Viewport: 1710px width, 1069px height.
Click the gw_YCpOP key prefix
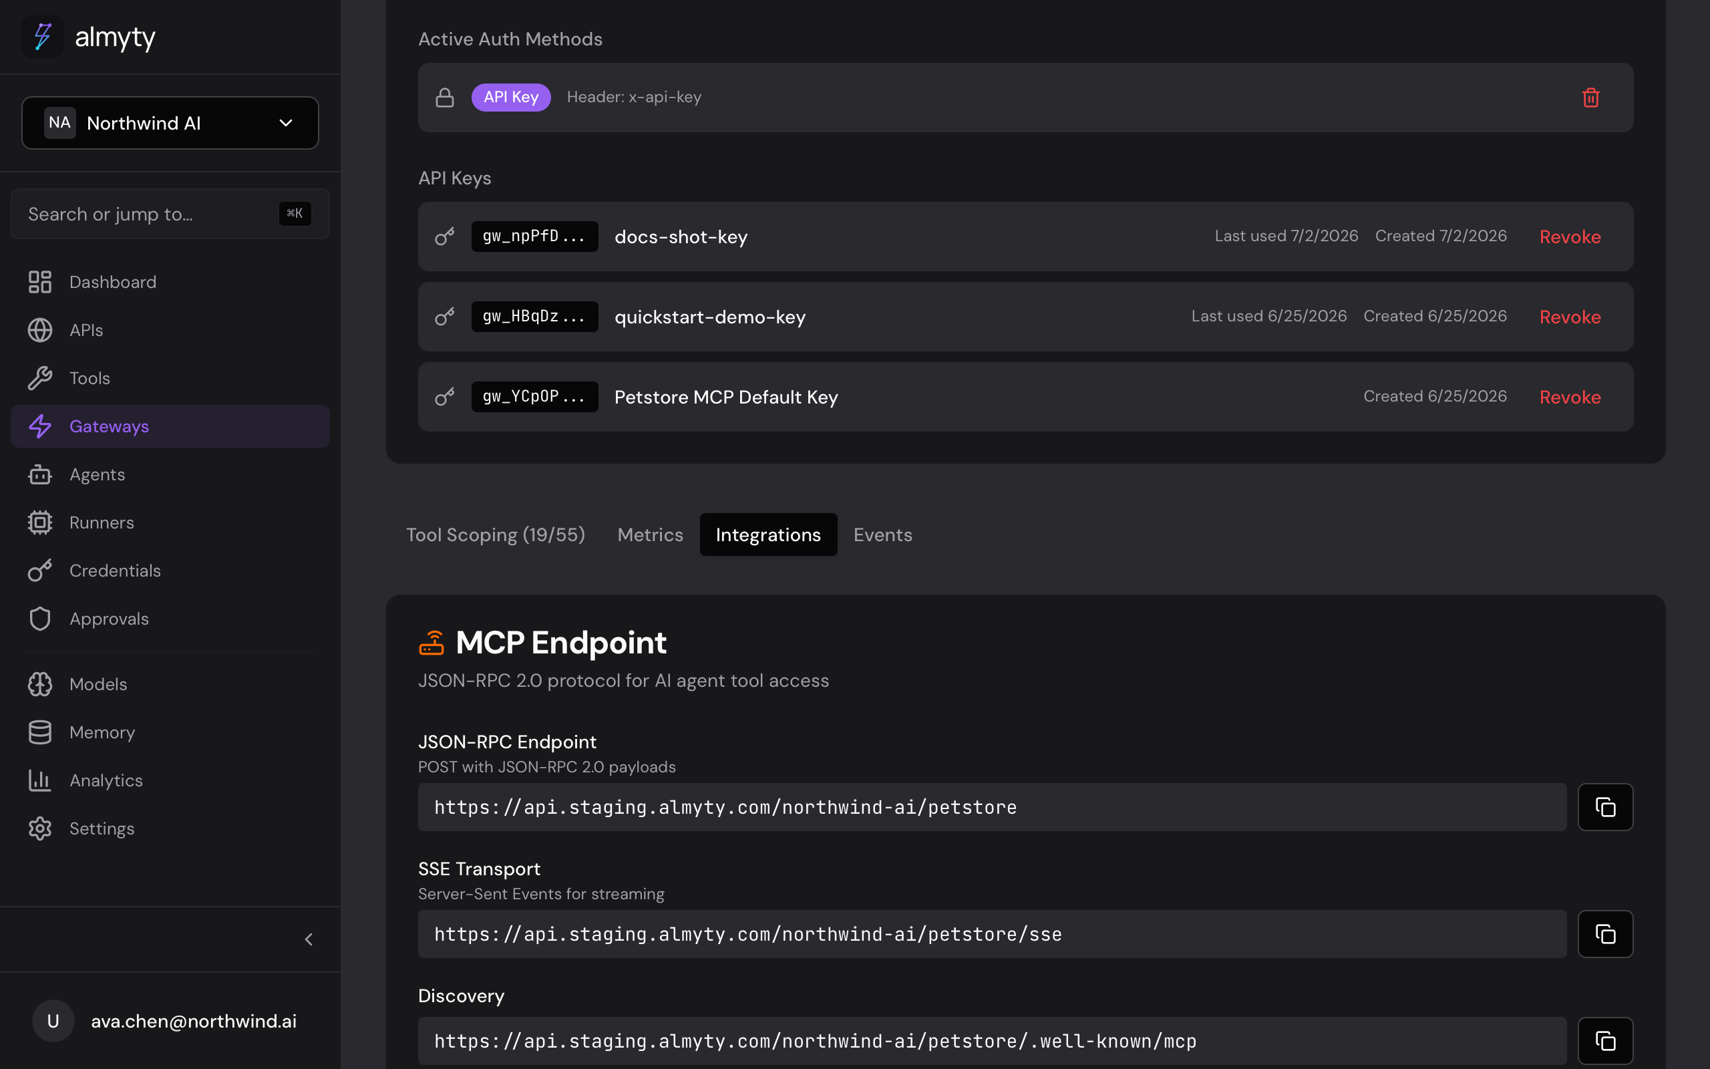click(x=534, y=398)
